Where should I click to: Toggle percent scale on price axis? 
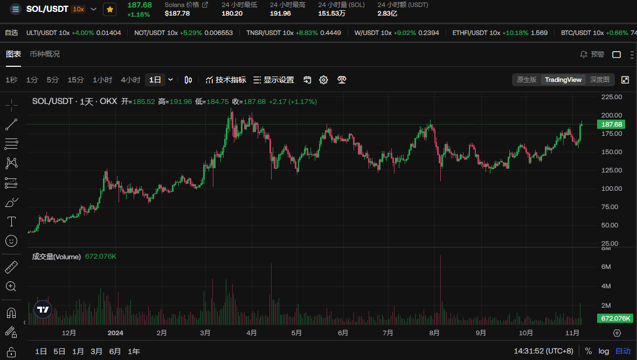pyautogui.click(x=588, y=351)
